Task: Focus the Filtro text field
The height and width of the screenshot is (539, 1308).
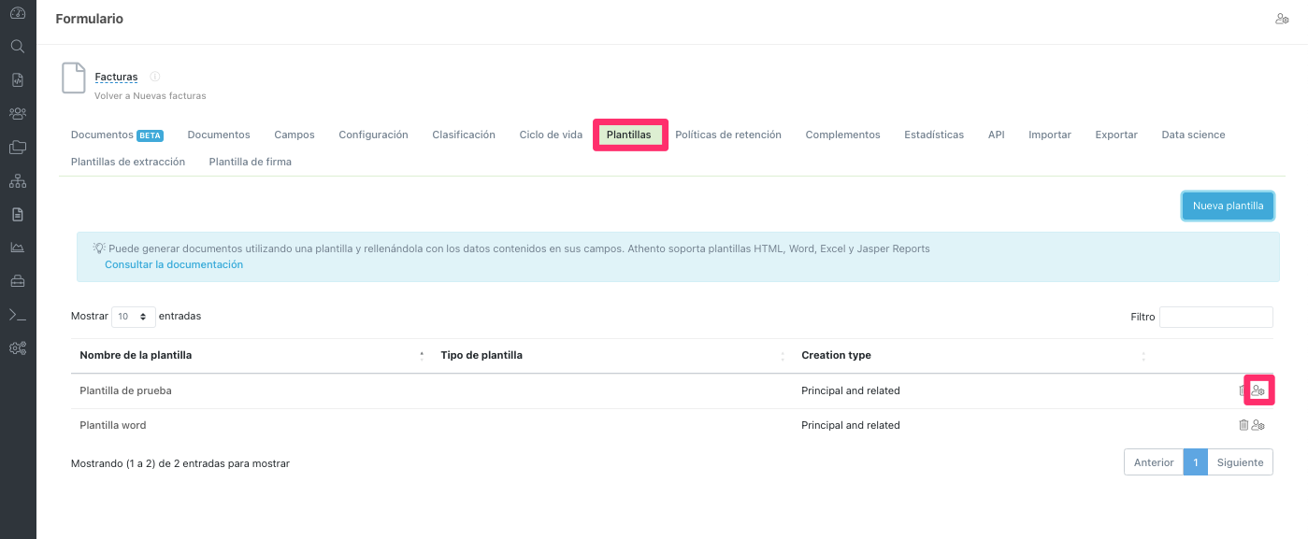Action: [1215, 317]
